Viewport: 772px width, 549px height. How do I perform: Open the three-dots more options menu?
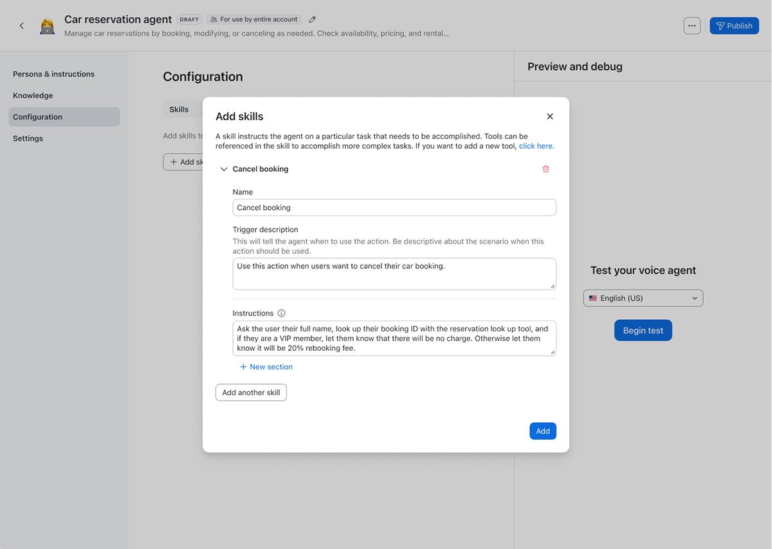tap(692, 26)
